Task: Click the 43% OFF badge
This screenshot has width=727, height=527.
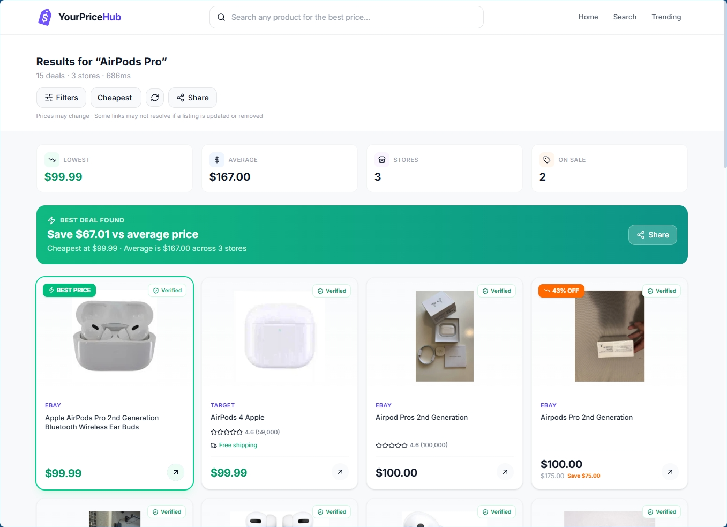Action: [561, 290]
